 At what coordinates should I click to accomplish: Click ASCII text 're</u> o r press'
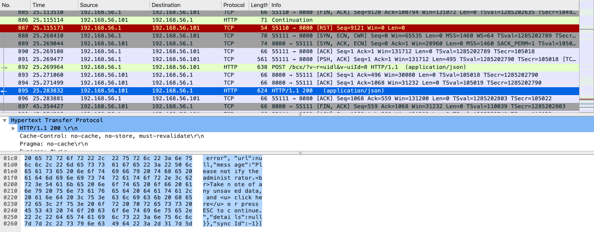click(x=232, y=204)
